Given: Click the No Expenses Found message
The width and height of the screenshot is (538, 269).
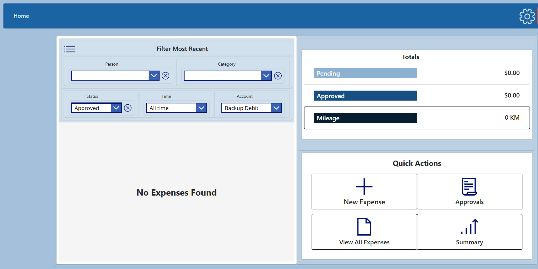Looking at the screenshot, I should (176, 192).
